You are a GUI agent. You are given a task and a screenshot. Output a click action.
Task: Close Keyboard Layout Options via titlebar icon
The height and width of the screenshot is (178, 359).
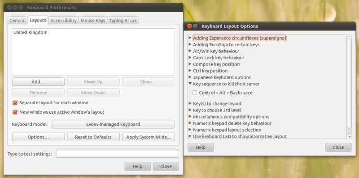point(189,26)
